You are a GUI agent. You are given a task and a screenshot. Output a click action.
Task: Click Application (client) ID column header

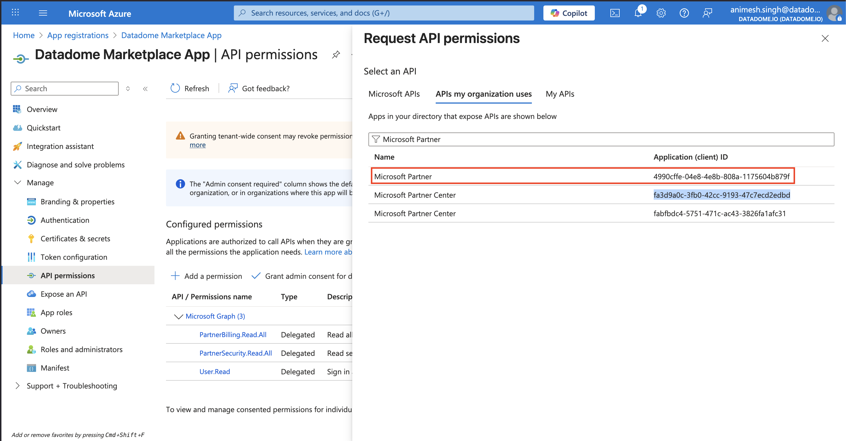click(x=690, y=157)
